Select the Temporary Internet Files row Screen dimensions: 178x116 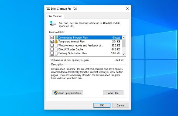pyautogui.click(x=86, y=42)
